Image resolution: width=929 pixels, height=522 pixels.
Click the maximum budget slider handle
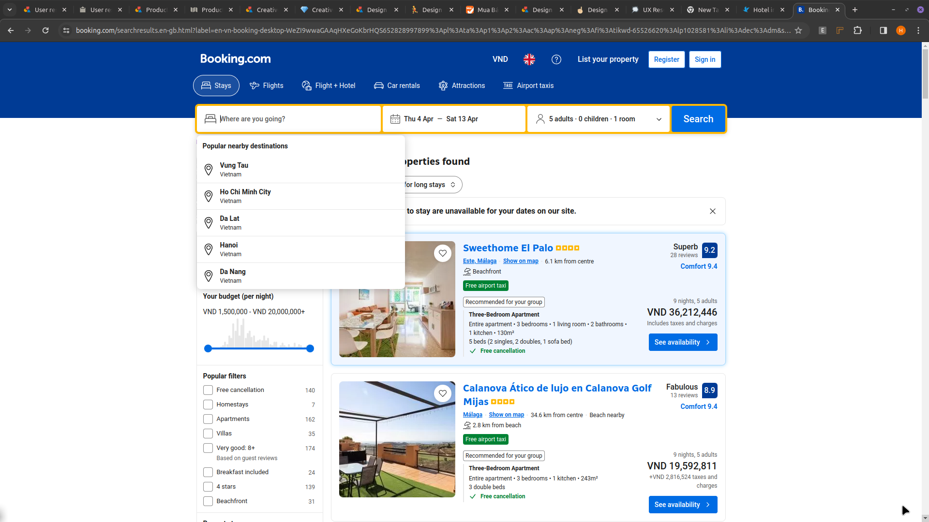tap(310, 348)
